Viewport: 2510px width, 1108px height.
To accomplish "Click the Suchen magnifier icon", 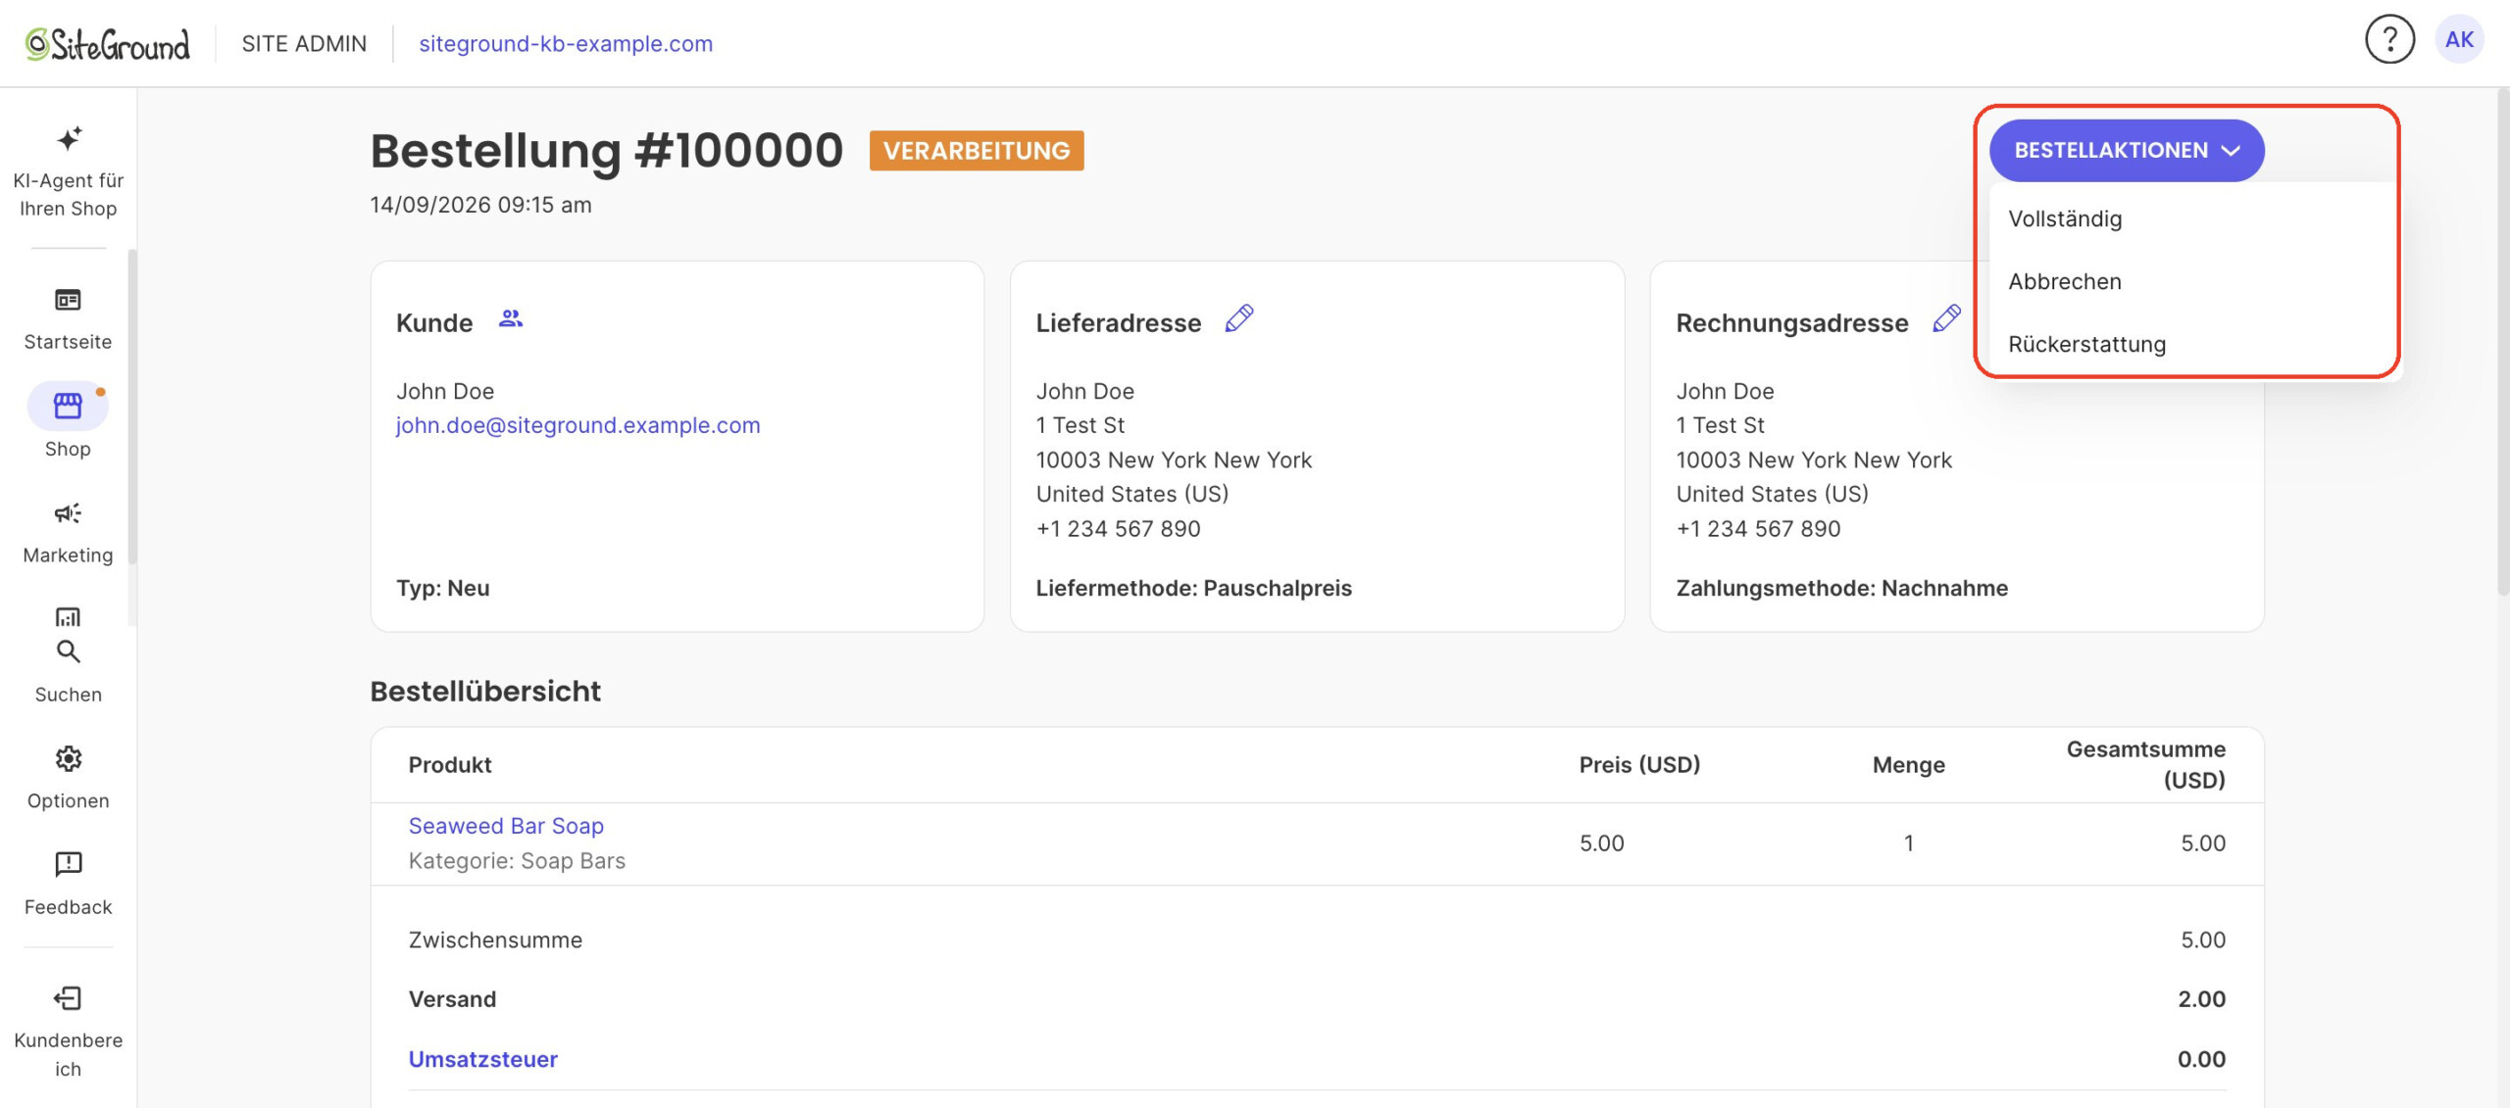I will [x=68, y=651].
